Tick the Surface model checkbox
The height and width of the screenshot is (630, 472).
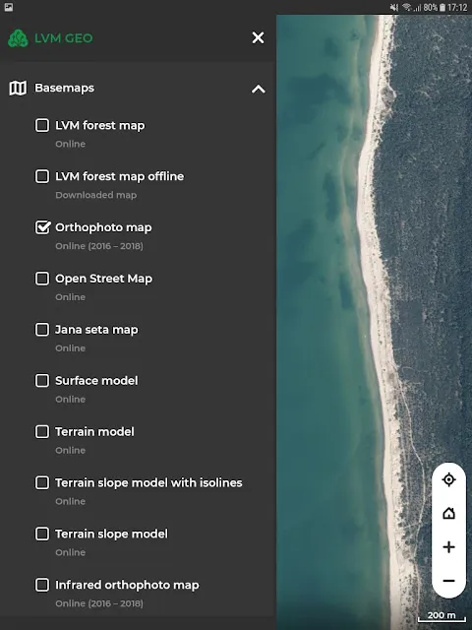tap(42, 381)
